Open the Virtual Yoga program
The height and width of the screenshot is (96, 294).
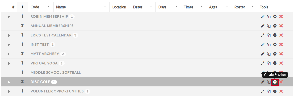pos(44,63)
